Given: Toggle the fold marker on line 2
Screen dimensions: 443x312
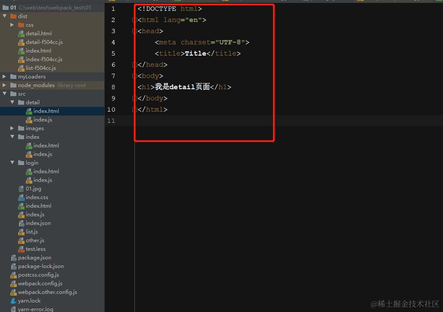Looking at the screenshot, I should (134, 20).
